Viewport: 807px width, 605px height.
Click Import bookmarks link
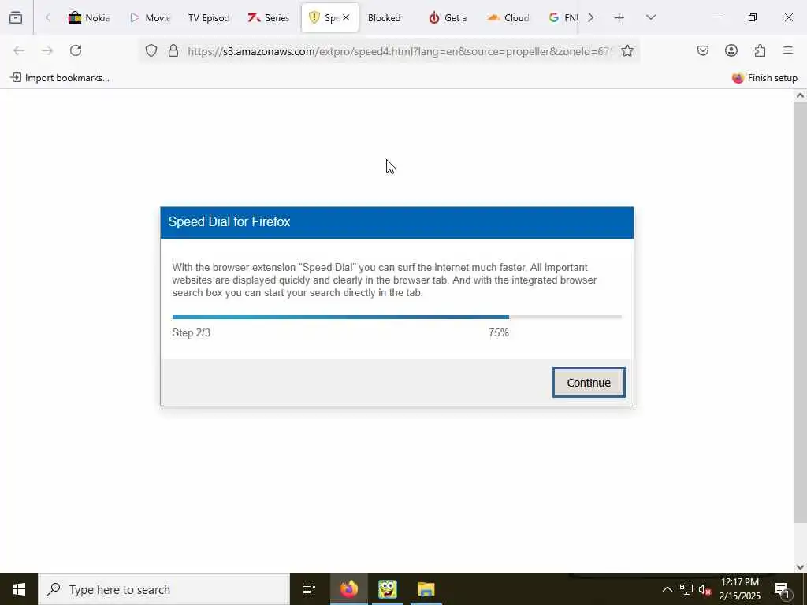[60, 78]
